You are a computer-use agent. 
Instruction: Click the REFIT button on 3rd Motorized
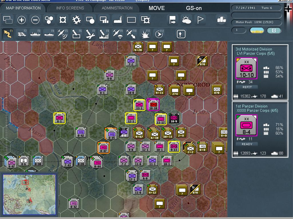247,87
